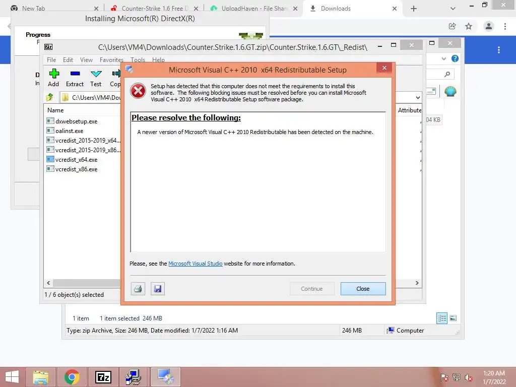The height and width of the screenshot is (387, 516).
Task: Expand Chrome tab search chevron
Action: (453, 9)
